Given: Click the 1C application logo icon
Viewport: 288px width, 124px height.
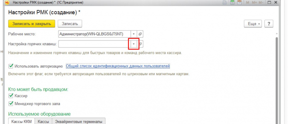Looking at the screenshot, I should (8, 3).
